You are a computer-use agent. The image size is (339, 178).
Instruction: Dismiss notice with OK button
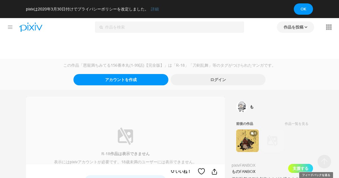tap(303, 9)
